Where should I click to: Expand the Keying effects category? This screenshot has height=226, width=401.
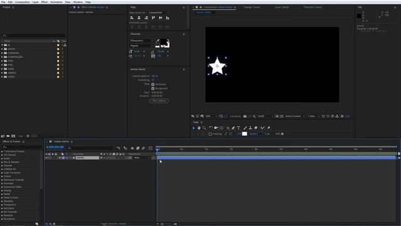point(2,191)
